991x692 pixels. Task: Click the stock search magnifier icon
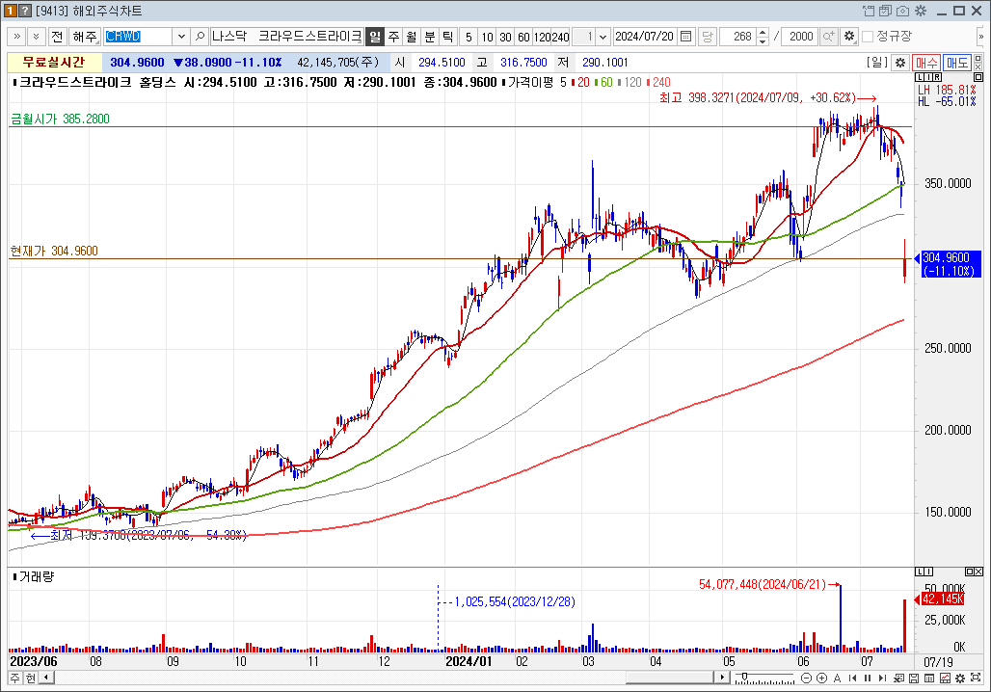200,37
